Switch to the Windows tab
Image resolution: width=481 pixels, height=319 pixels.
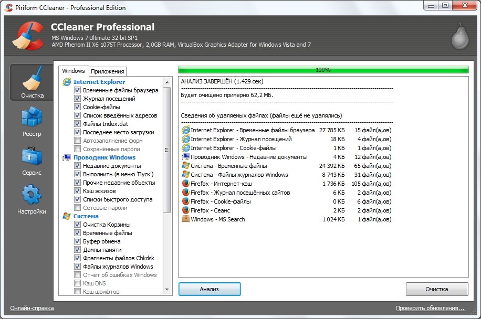(74, 71)
